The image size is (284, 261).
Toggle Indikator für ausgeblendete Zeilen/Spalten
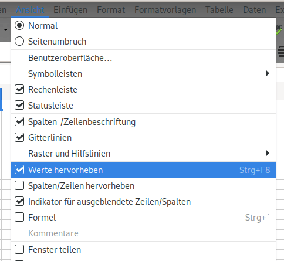coord(19,202)
